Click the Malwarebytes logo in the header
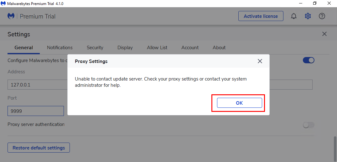 pos(11,16)
